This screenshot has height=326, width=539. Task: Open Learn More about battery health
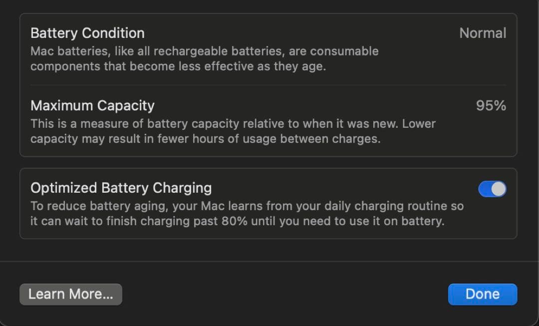70,294
